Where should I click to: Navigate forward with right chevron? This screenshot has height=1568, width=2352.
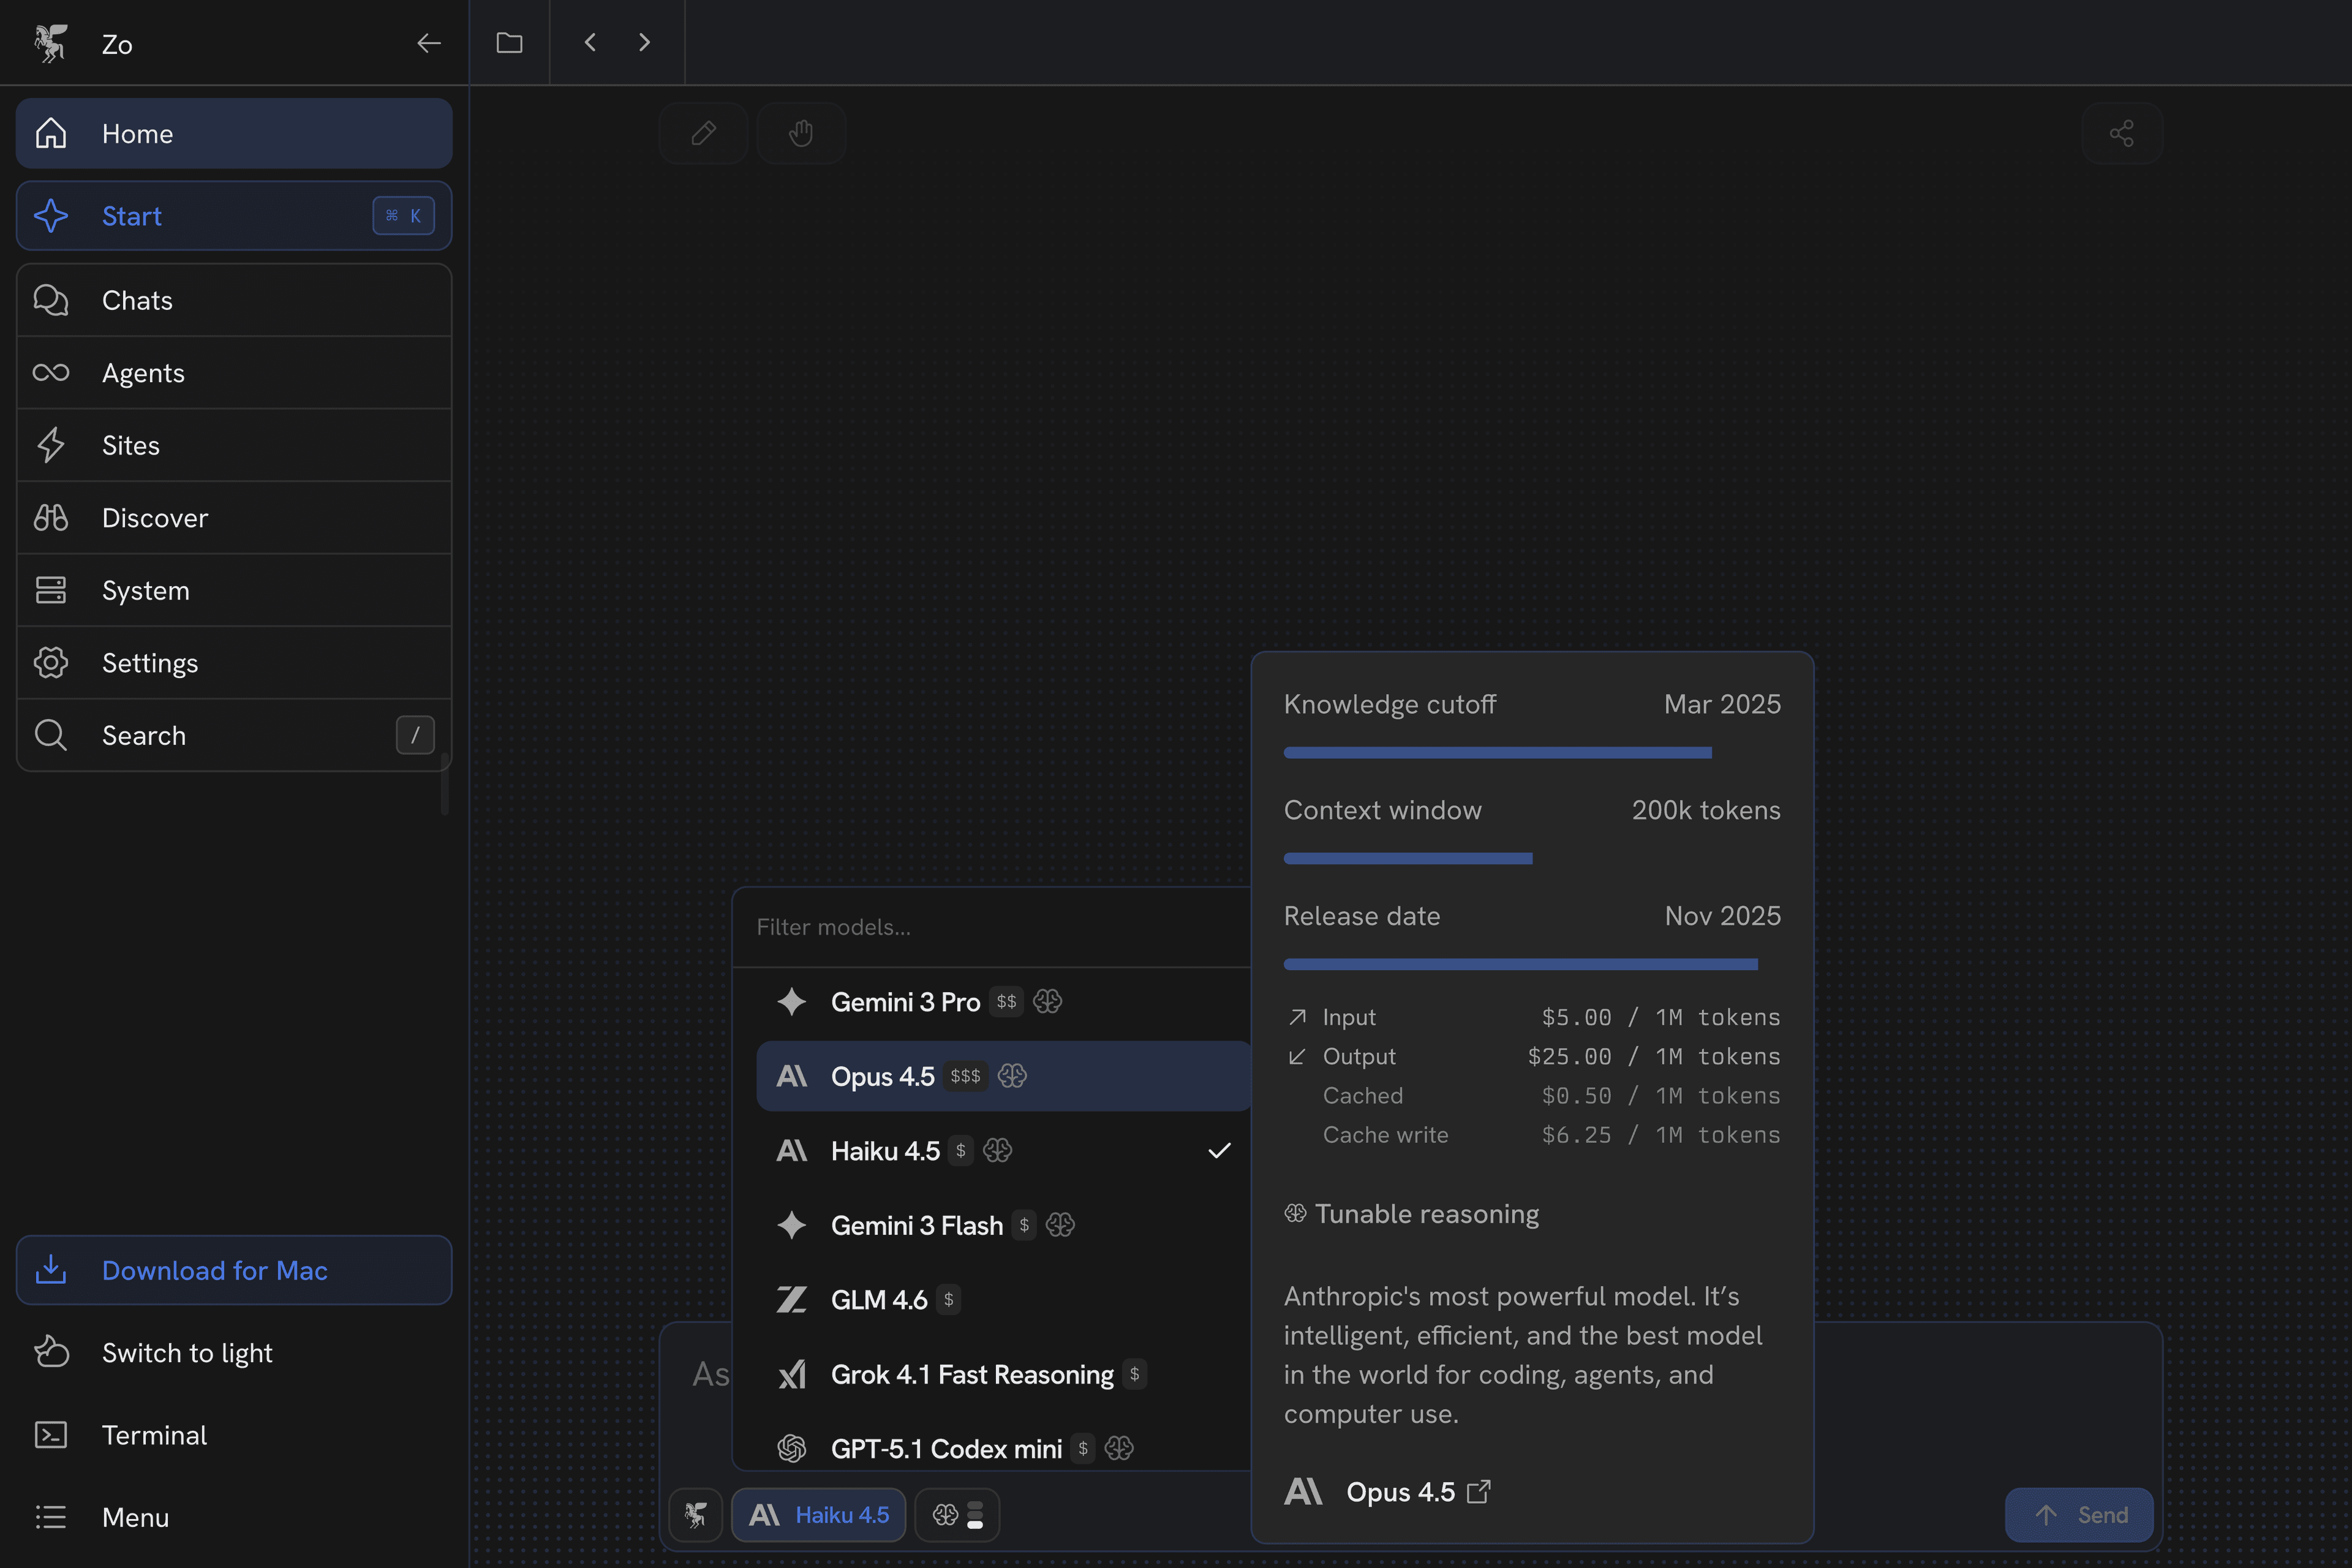pos(644,42)
